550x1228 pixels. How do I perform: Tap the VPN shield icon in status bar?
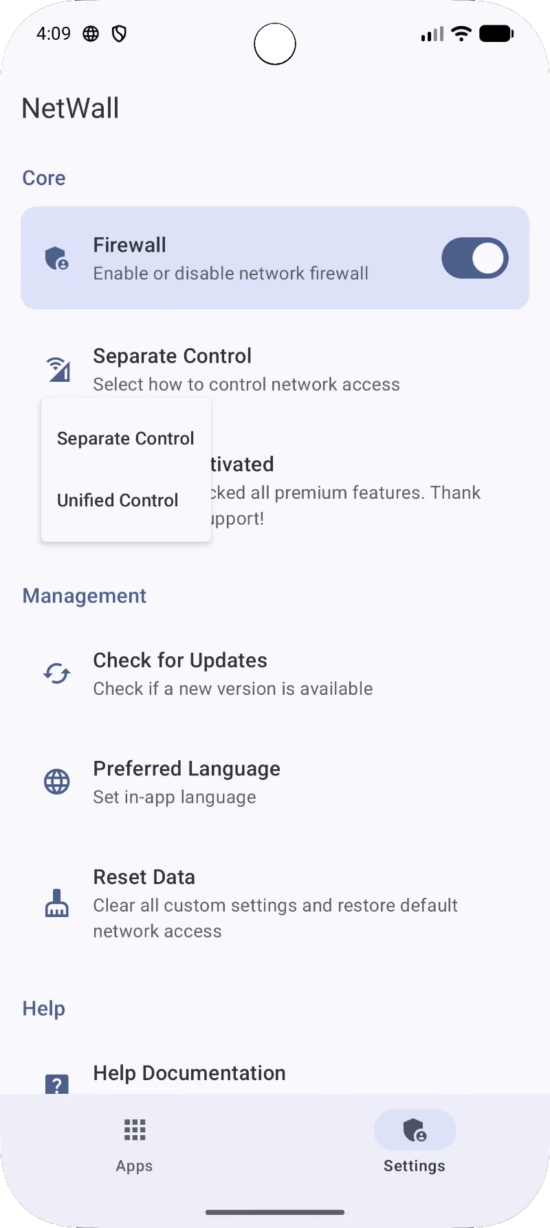[x=119, y=34]
